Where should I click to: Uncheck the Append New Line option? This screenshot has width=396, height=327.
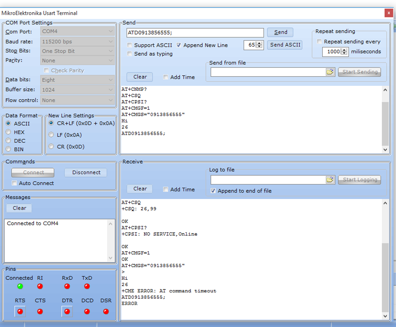pyautogui.click(x=179, y=45)
